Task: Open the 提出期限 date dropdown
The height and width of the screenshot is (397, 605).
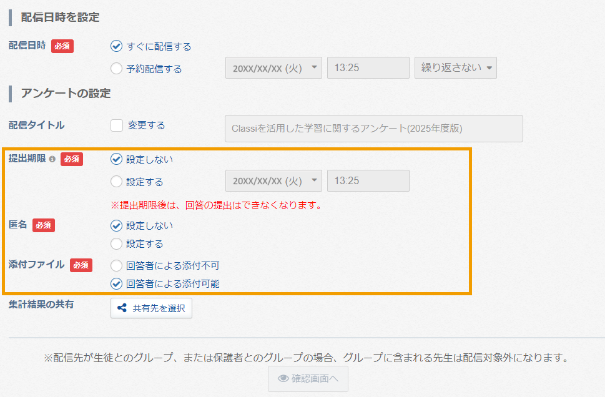Action: [x=273, y=180]
